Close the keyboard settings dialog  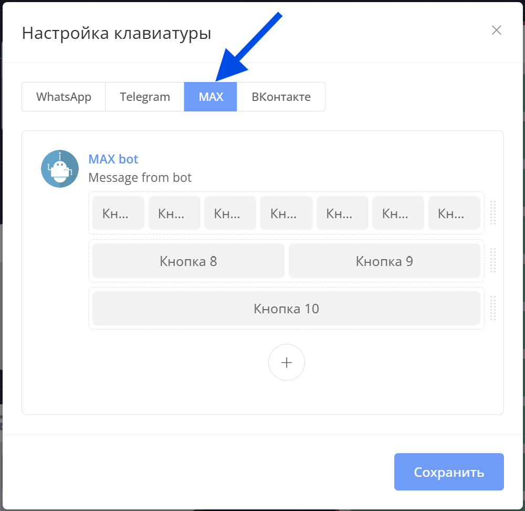click(x=496, y=30)
